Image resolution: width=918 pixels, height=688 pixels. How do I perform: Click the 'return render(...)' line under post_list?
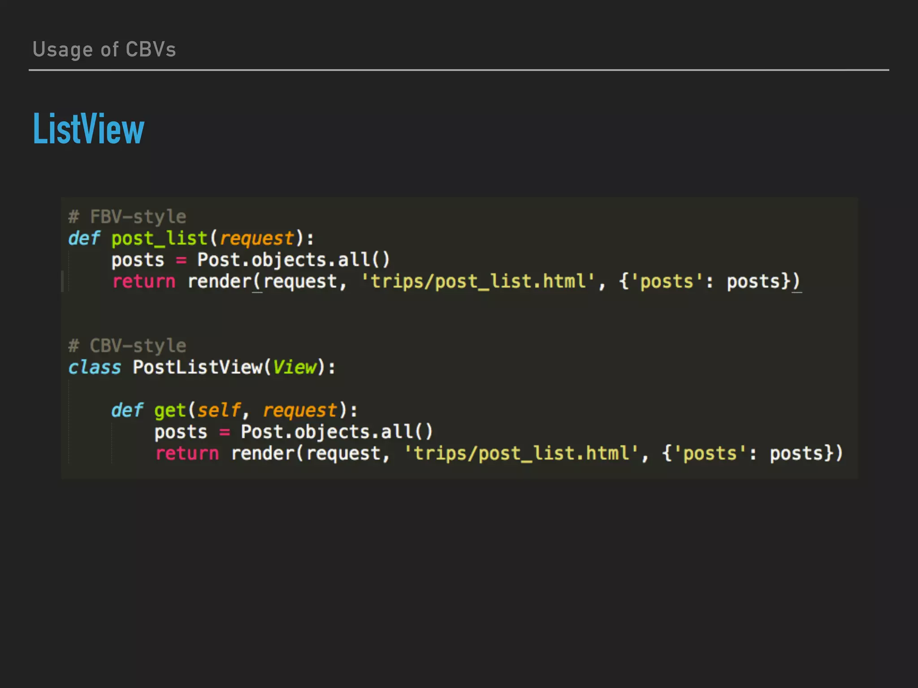(456, 282)
